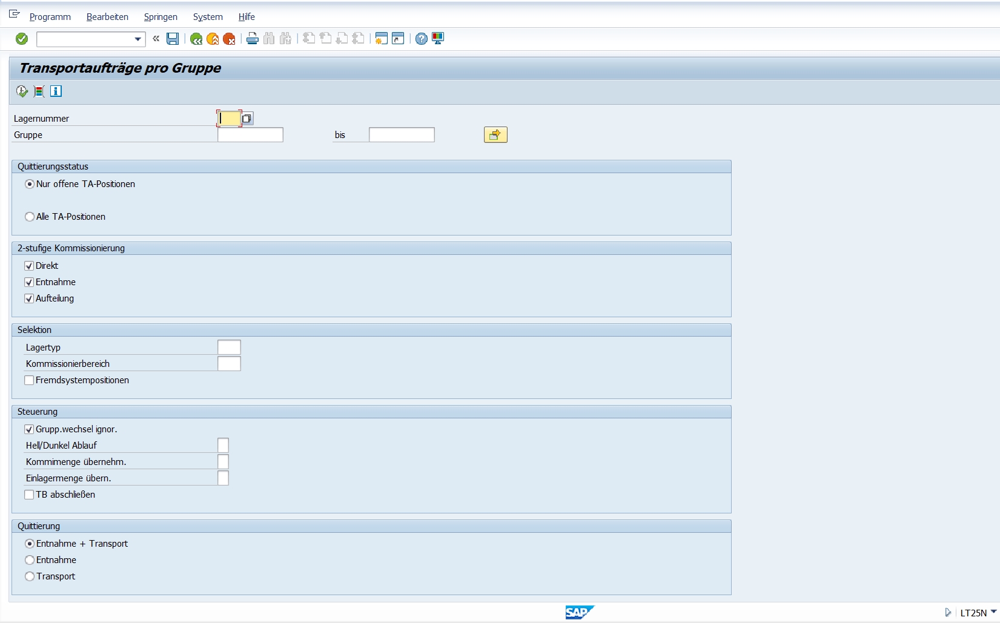This screenshot has height=623, width=1000.
Task: Click the Kommissionierbereich input field
Action: coord(229,364)
